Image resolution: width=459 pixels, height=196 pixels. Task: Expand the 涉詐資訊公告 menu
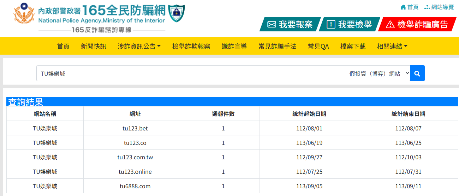click(x=139, y=46)
